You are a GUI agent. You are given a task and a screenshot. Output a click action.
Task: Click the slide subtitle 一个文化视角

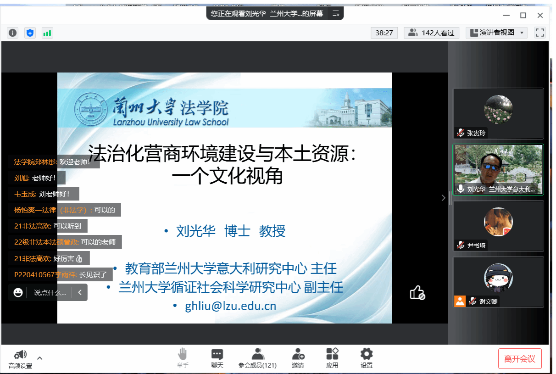pos(227,176)
